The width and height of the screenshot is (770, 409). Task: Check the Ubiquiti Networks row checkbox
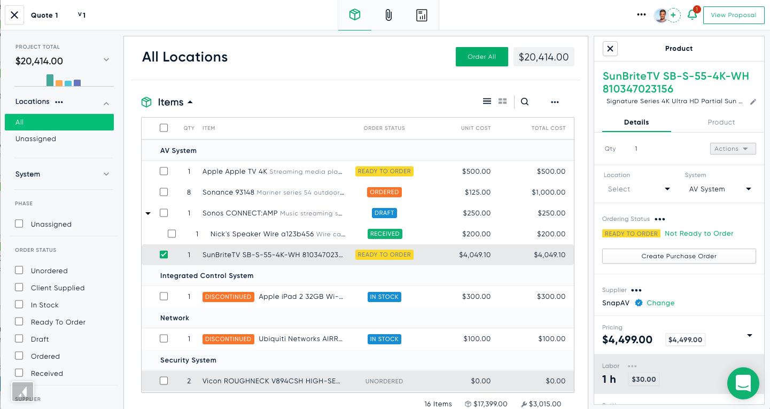click(x=164, y=338)
